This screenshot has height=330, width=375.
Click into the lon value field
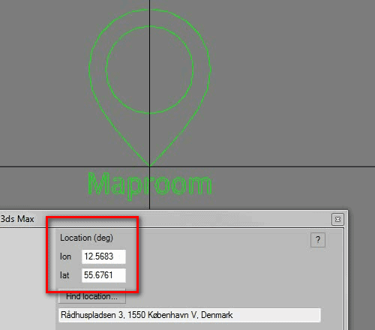click(103, 256)
